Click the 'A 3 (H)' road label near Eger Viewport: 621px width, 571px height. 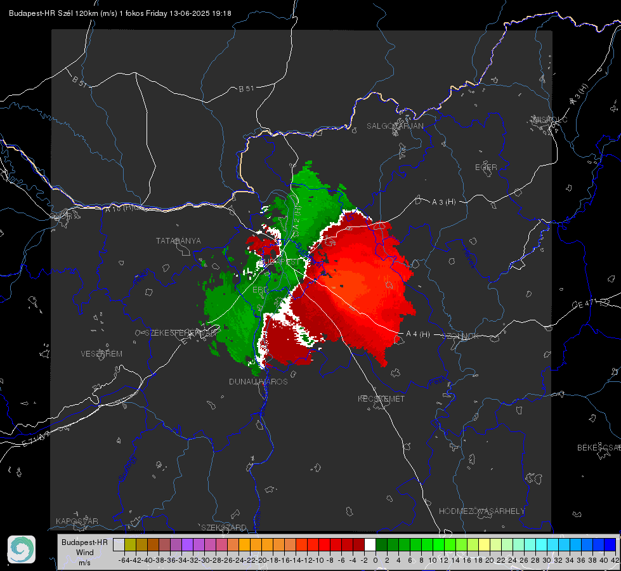coord(443,202)
